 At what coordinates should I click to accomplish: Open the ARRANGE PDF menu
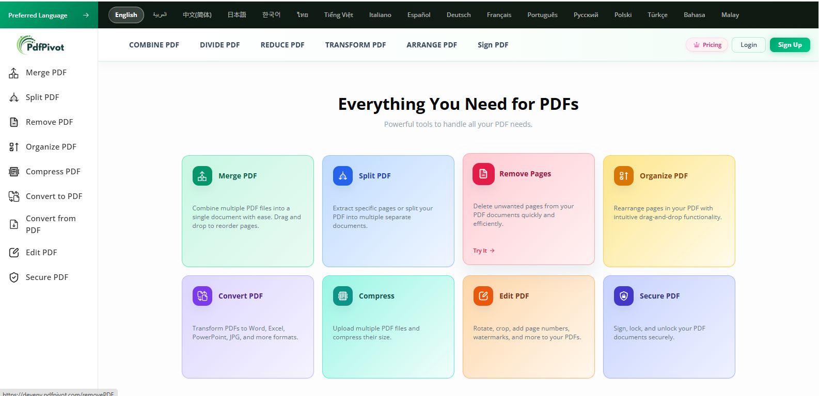[432, 45]
